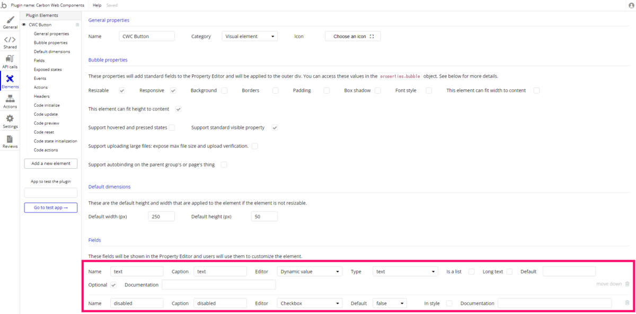
Task: Click 'App to test the plugin' input
Action: point(51,193)
